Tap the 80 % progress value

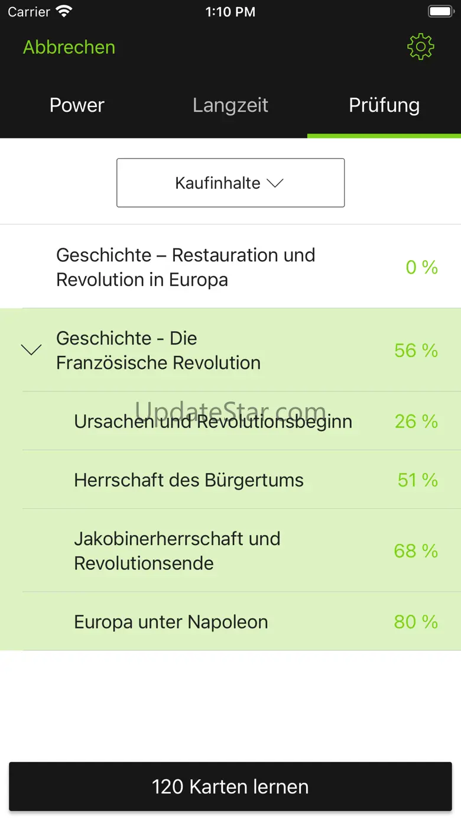click(416, 622)
